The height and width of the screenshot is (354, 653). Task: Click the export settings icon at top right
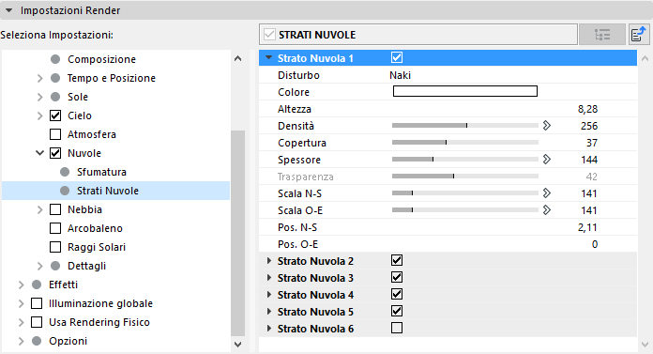point(638,34)
